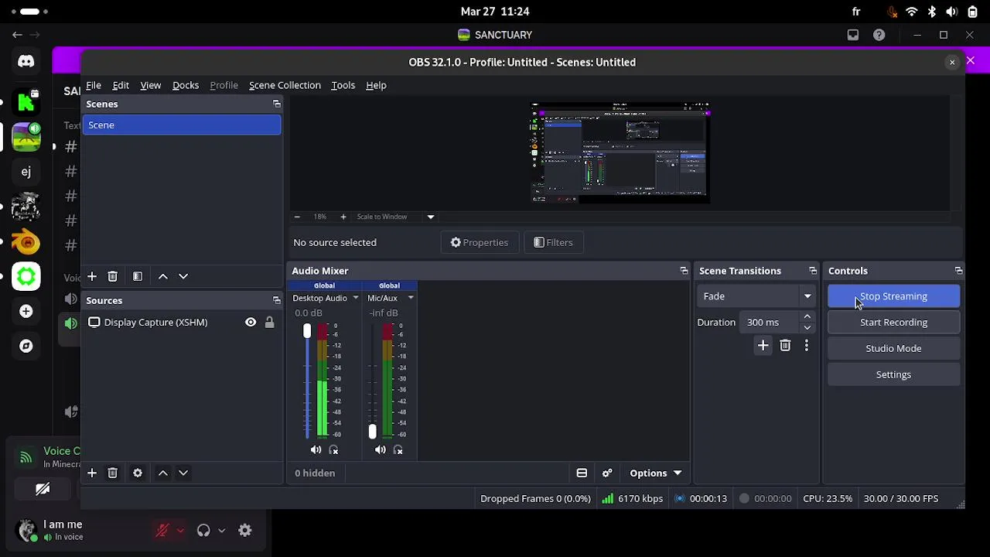Add a new scene with plus icon
Image resolution: width=990 pixels, height=557 pixels.
(91, 276)
